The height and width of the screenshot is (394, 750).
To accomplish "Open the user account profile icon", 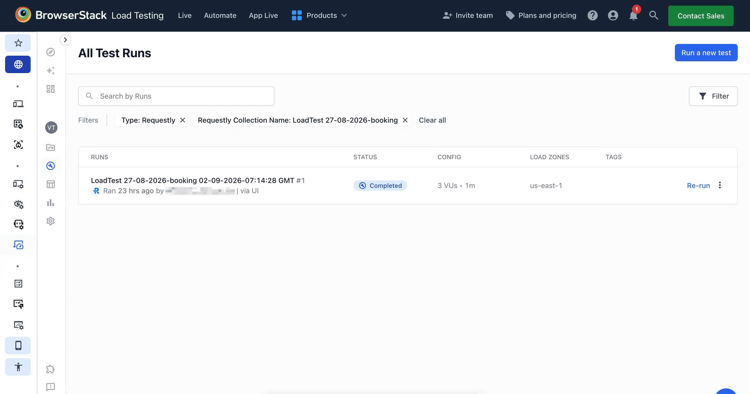I will [x=613, y=15].
